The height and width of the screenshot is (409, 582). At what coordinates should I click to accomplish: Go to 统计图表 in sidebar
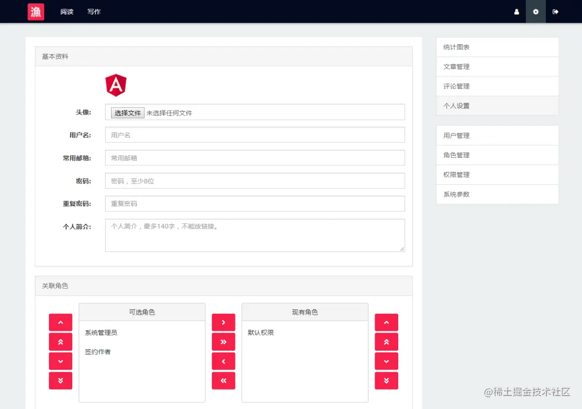coord(497,47)
